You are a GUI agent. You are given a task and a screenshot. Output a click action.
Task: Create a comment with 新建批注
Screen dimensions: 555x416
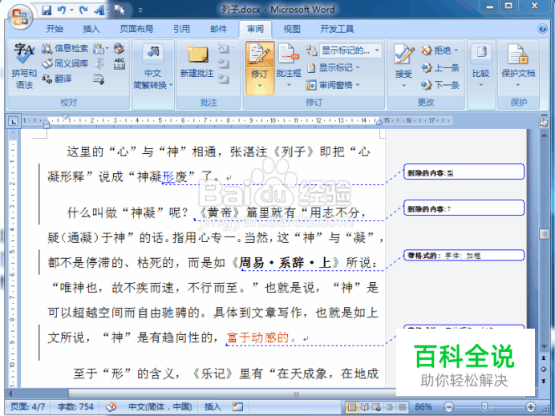196,62
